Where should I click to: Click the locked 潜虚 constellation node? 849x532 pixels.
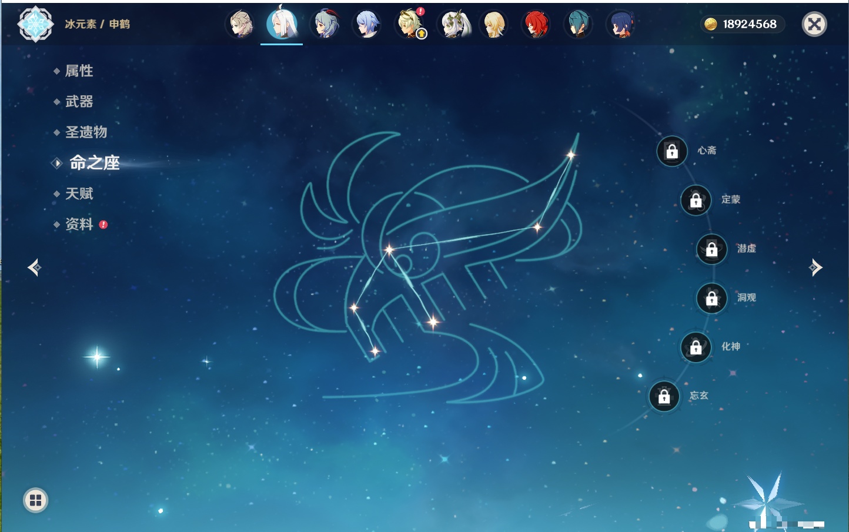click(x=711, y=249)
